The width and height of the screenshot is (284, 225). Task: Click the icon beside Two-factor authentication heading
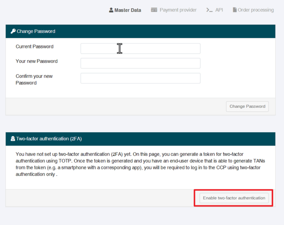pos(13,139)
